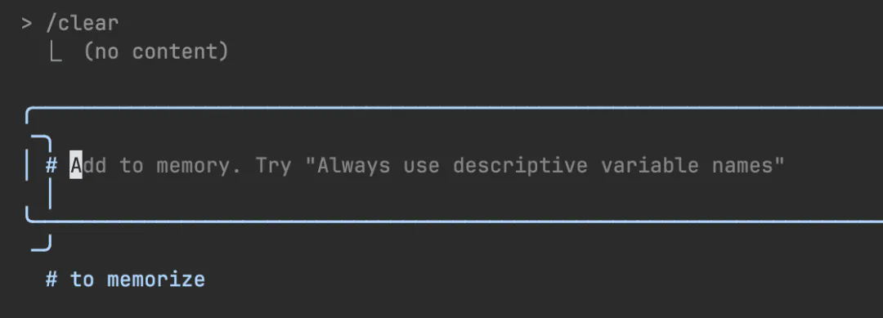Click the word "variable" in the placeholder

pyautogui.click(x=650, y=166)
